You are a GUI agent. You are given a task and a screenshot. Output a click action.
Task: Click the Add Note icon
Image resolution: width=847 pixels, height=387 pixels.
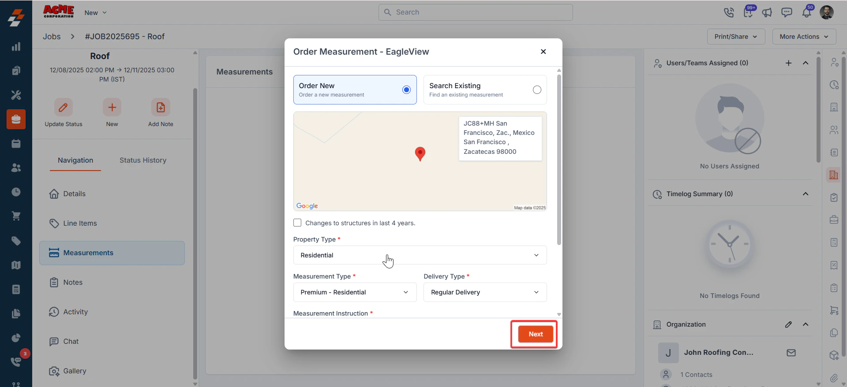[161, 107]
